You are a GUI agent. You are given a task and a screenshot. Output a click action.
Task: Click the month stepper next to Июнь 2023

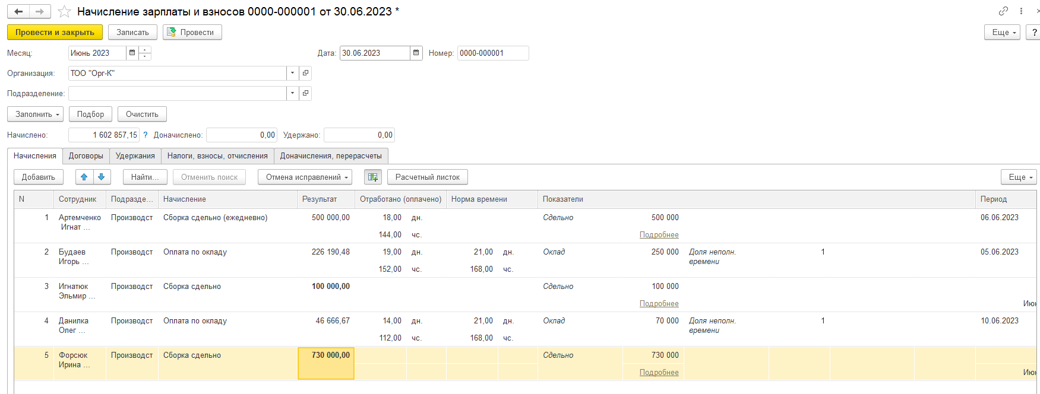pyautogui.click(x=145, y=53)
